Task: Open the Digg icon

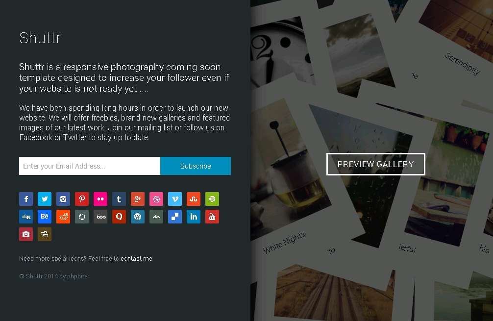Action: 26,217
